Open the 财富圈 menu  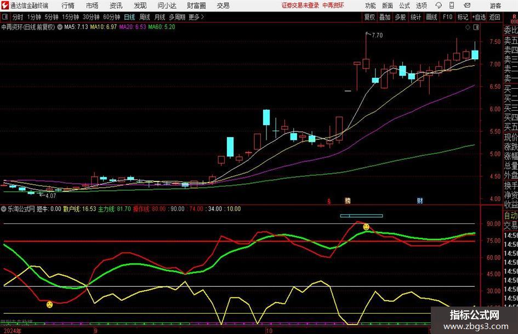[196, 5]
